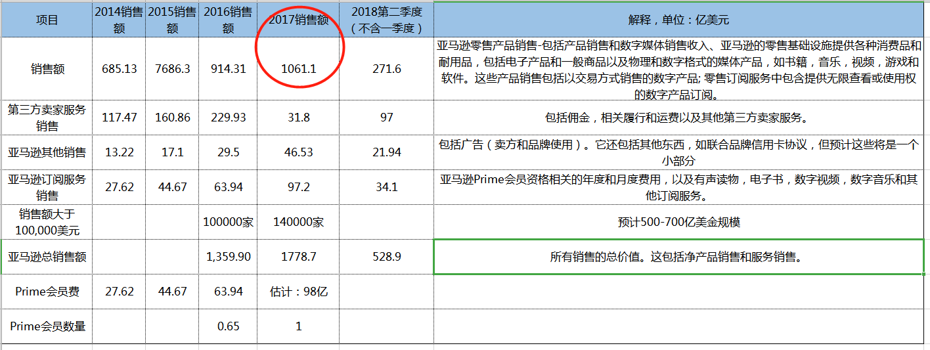Image resolution: width=930 pixels, height=350 pixels.
Task: Click the cell with value 685.13
Action: pyautogui.click(x=119, y=69)
